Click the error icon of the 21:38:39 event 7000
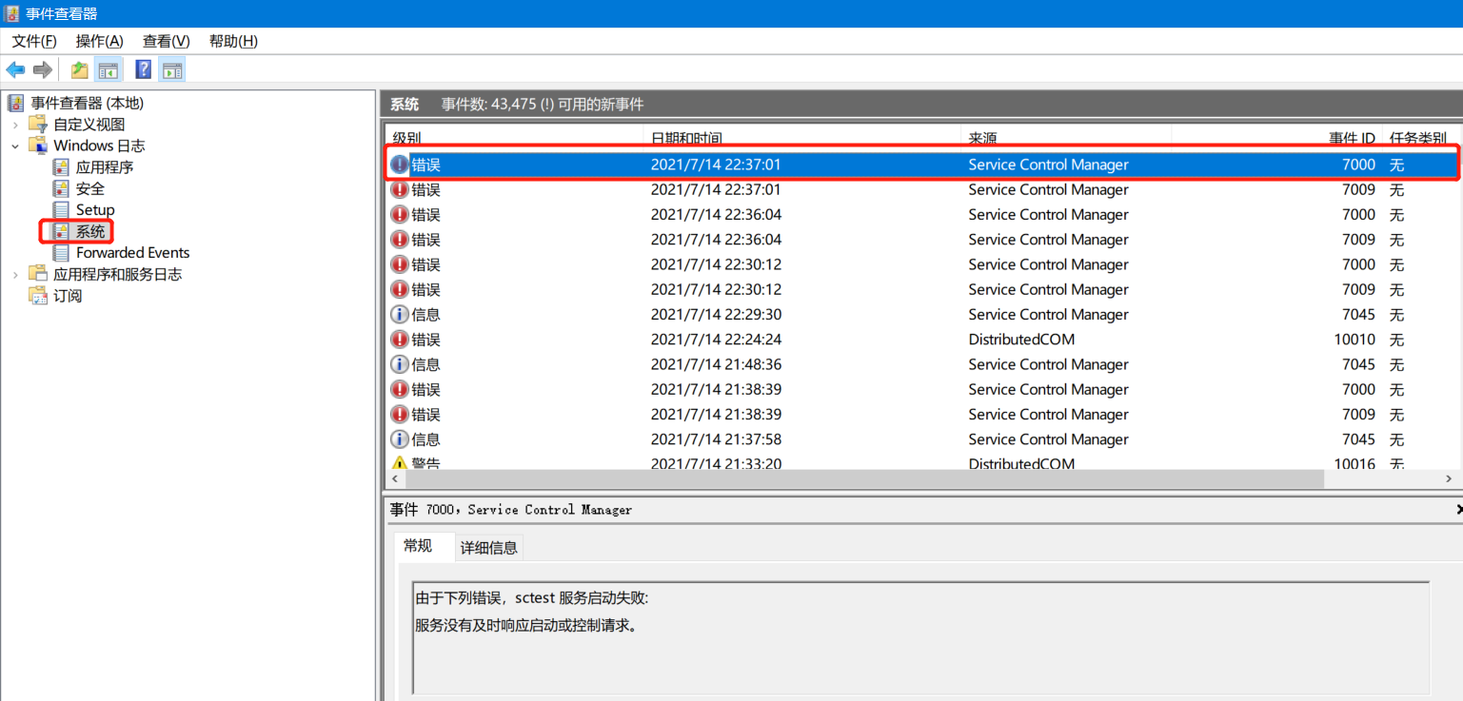 400,389
